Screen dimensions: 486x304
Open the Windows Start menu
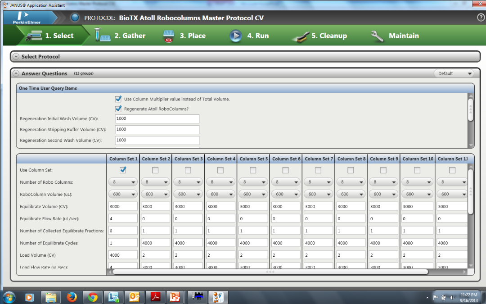(9, 298)
